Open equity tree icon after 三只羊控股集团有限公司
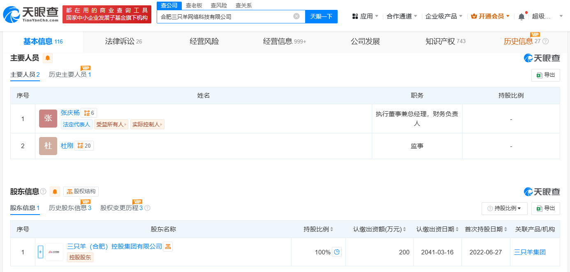This screenshot has height=272, width=570. [x=168, y=247]
